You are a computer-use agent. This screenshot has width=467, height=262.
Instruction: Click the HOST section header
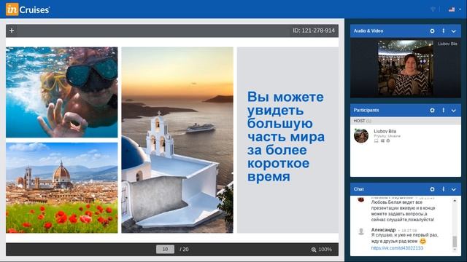pyautogui.click(x=406, y=121)
